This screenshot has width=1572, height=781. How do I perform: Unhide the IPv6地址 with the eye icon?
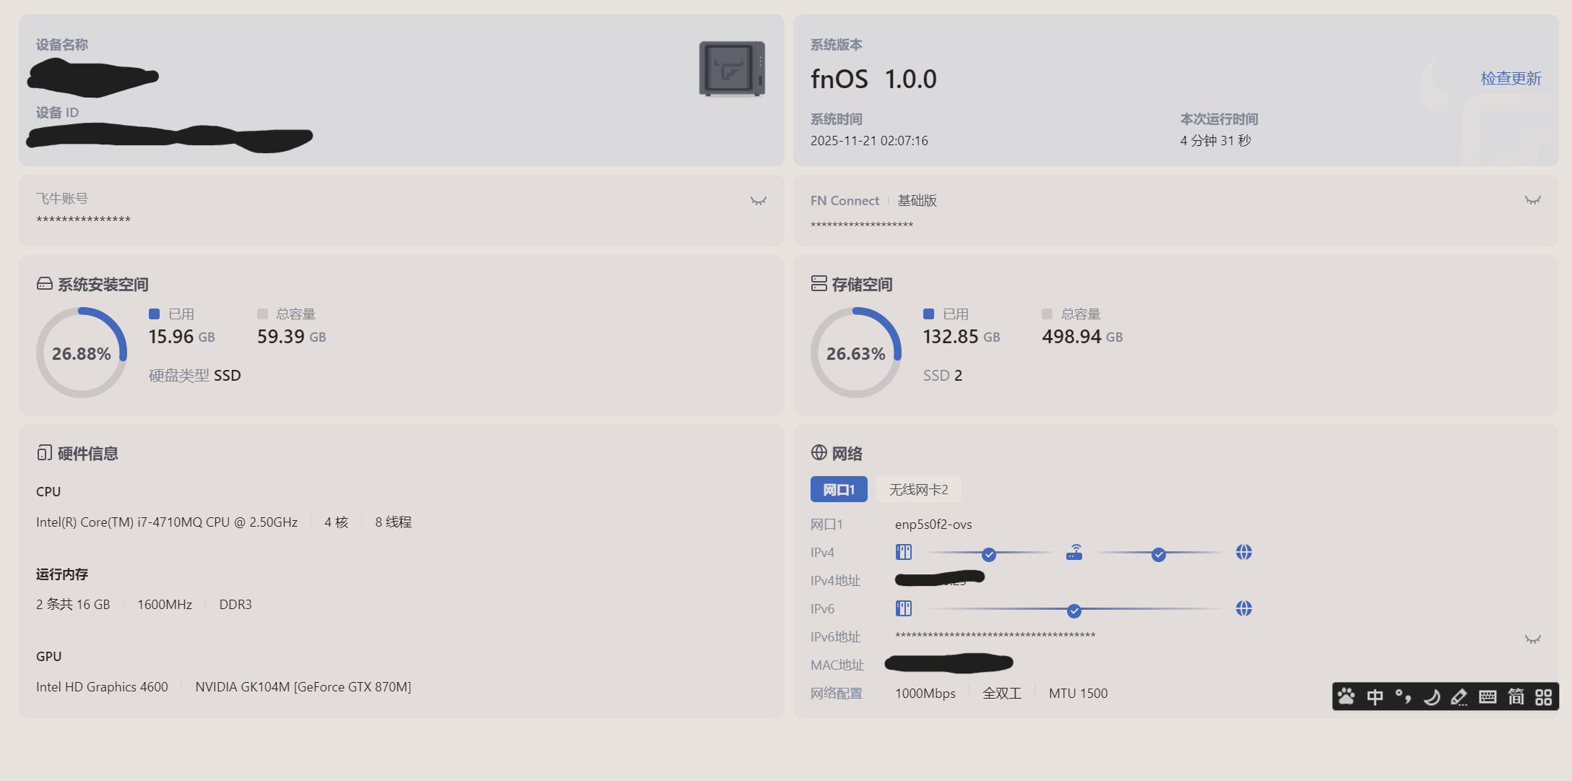point(1532,639)
